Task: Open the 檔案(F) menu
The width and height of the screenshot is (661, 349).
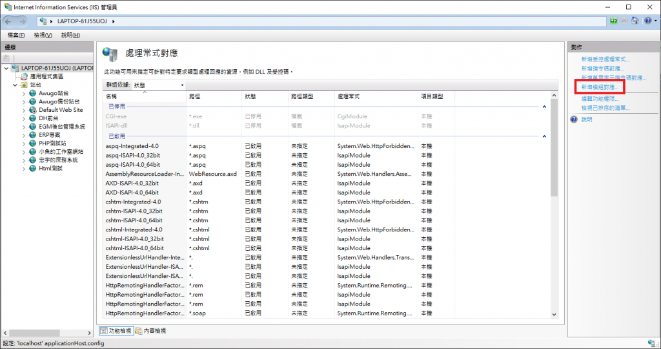Action: click(16, 35)
